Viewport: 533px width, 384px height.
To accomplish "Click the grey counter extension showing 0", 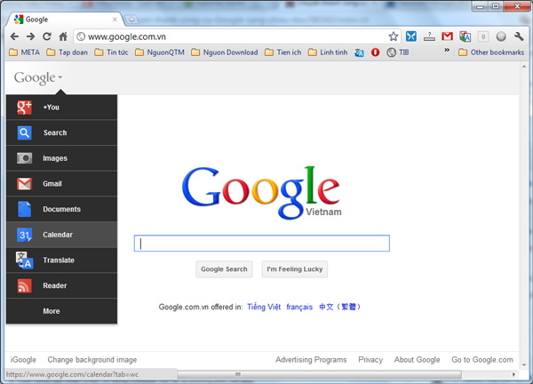I will click(483, 36).
